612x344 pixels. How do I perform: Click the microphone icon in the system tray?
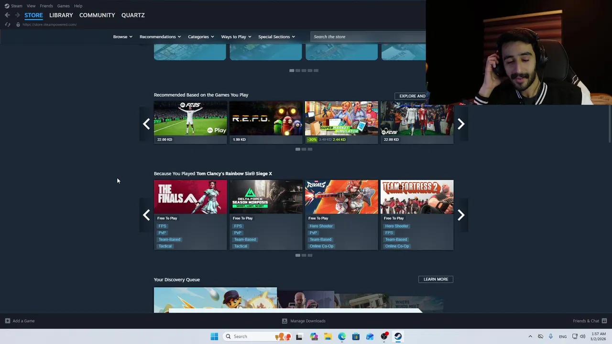tap(551, 336)
